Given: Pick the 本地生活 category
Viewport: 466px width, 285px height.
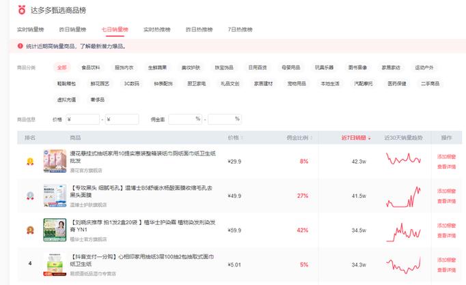Looking at the screenshot, I should pyautogui.click(x=330, y=84).
